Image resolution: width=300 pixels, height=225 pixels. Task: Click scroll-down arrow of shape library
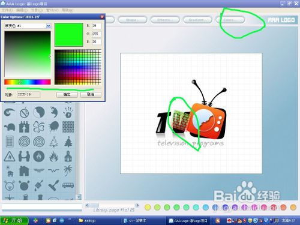tap(79, 197)
